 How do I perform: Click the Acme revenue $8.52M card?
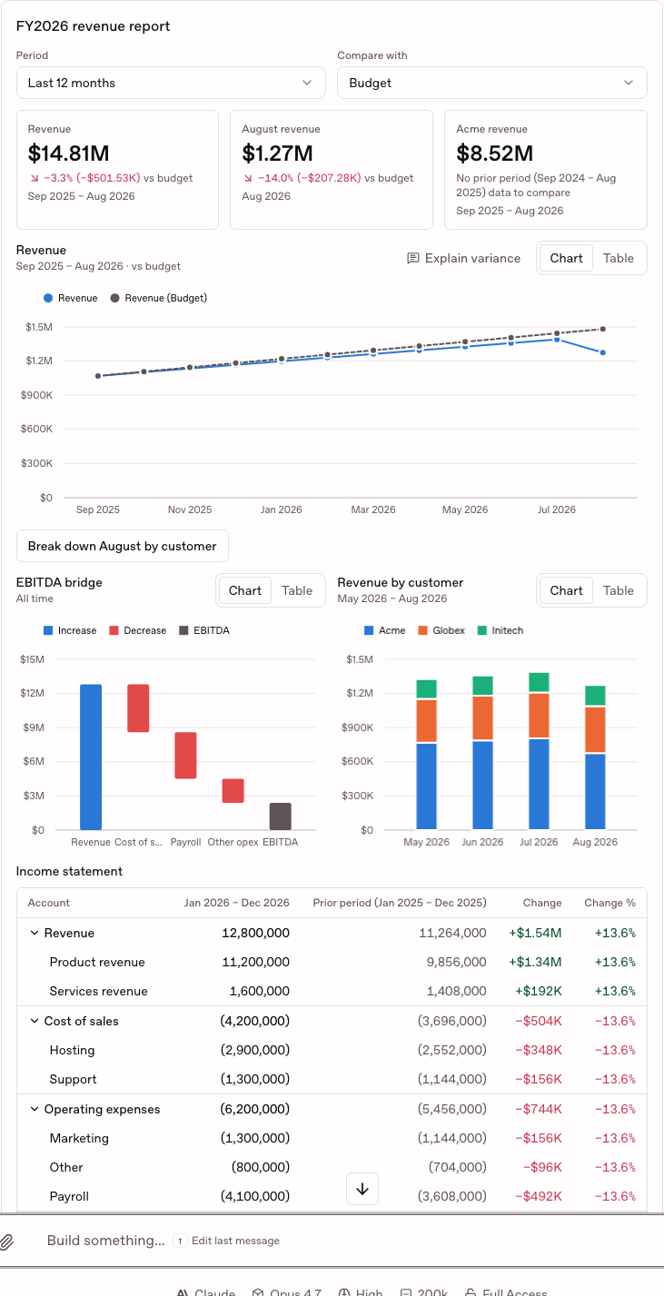pos(546,170)
